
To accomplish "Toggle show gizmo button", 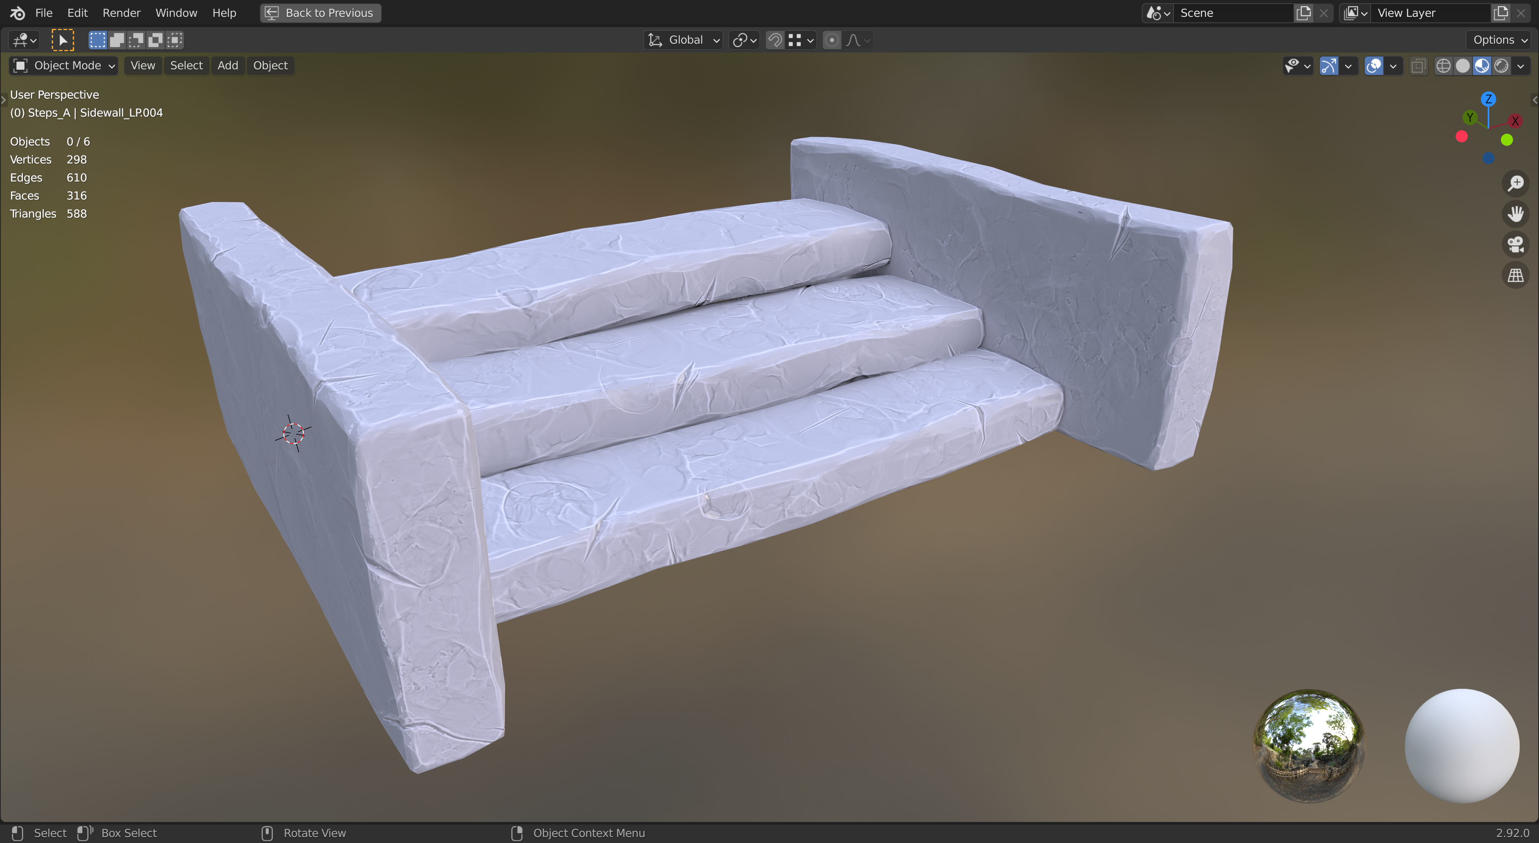I will [x=1328, y=66].
